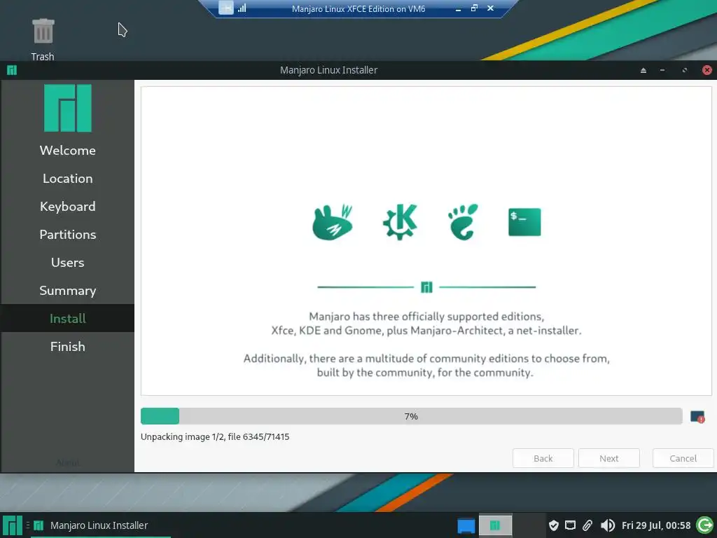717x538 pixels.
Task: Select the Users step in the sidebar
Action: 68,262
